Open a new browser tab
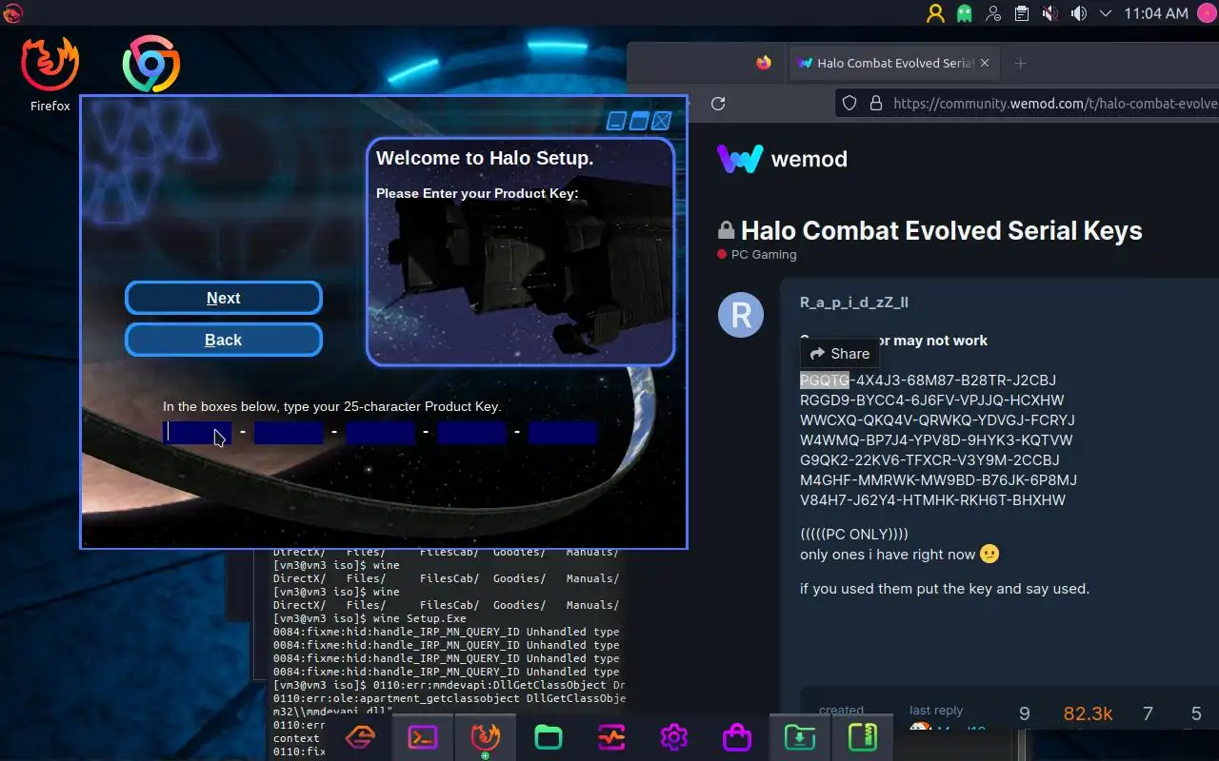Image resolution: width=1219 pixels, height=761 pixels. [x=1020, y=63]
